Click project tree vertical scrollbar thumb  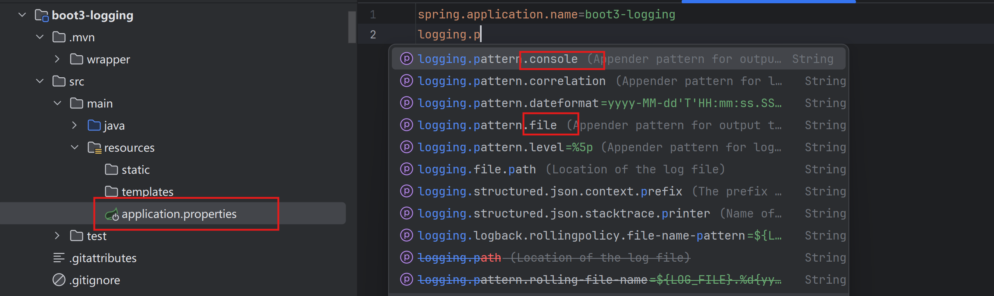(x=352, y=27)
